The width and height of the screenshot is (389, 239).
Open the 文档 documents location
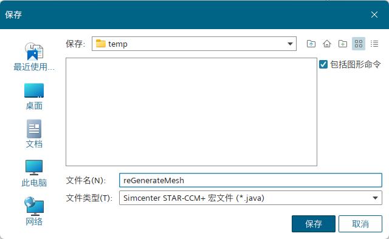coord(34,134)
